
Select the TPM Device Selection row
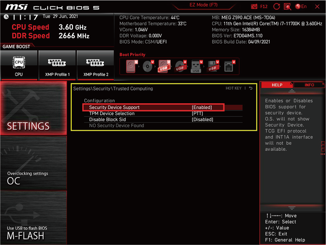point(163,113)
